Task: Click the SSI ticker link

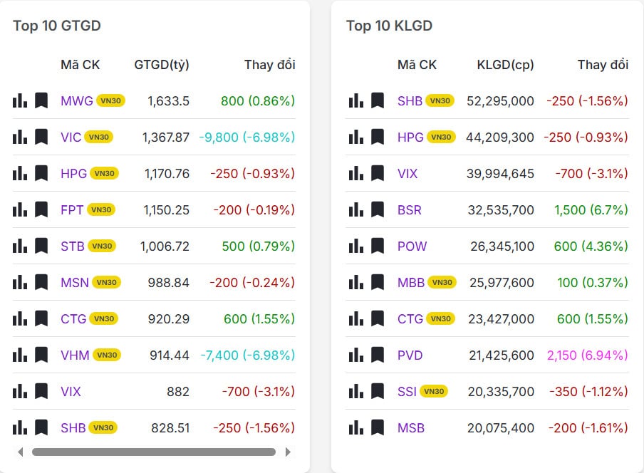Action: (407, 391)
